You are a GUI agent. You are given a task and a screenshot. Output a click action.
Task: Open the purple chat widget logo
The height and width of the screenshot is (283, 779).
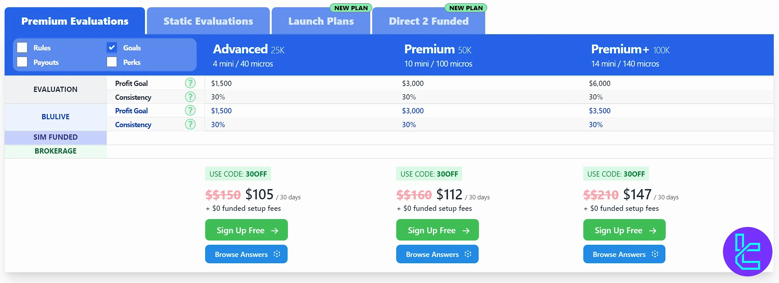(747, 251)
